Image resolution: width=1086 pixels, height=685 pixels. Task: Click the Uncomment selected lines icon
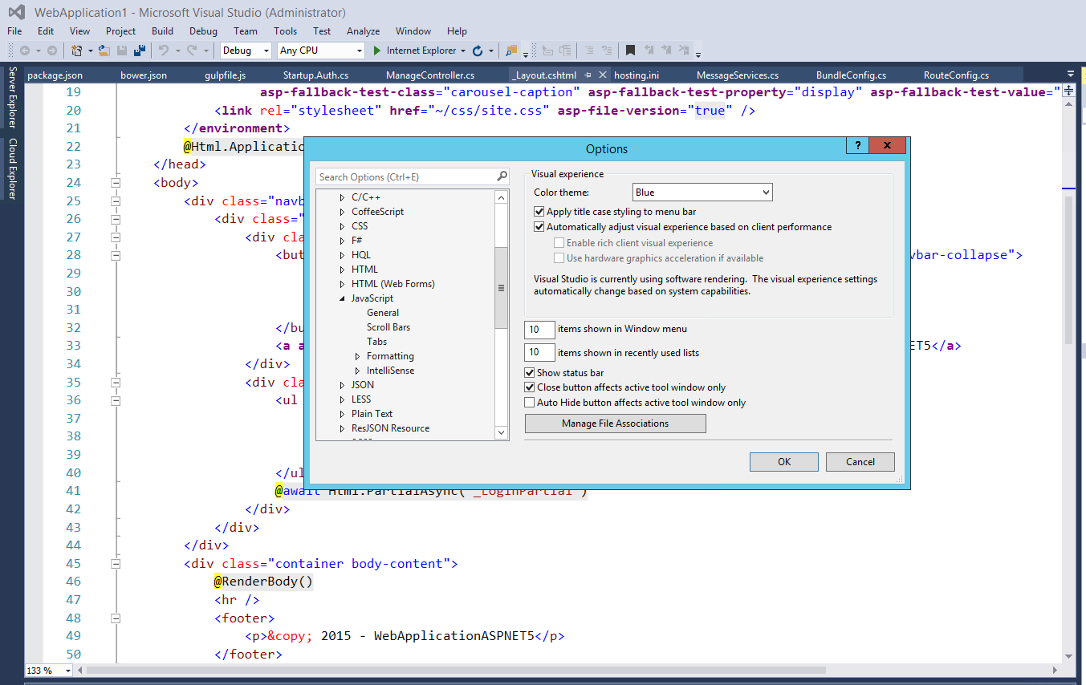[608, 51]
